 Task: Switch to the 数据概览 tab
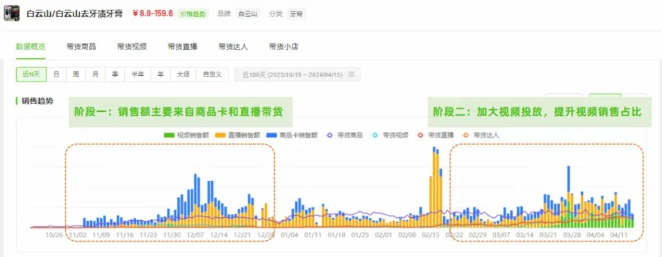(x=31, y=47)
